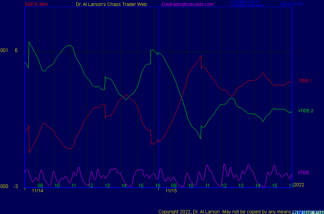This screenshot has height=214, width=324.
Task: Click the magenta XTIDE legend label
Action: (x=303, y=173)
